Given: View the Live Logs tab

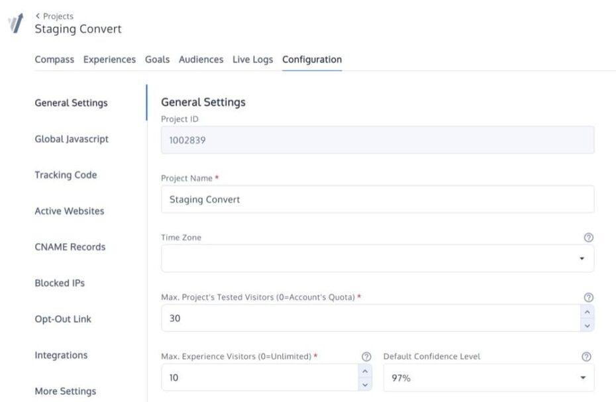Looking at the screenshot, I should tap(252, 60).
